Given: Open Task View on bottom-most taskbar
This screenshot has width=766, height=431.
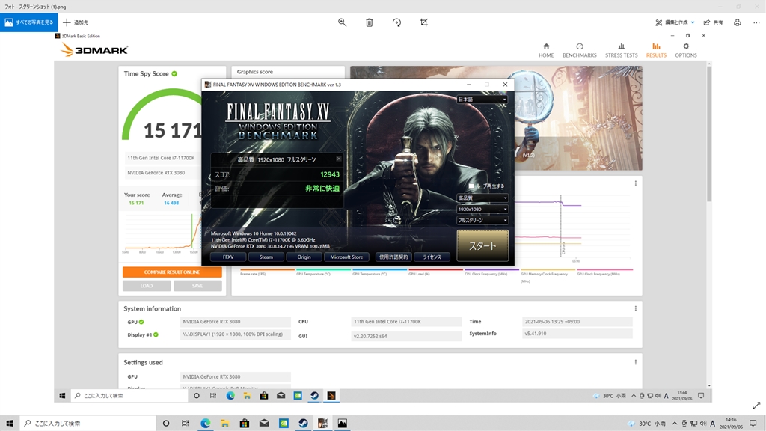Looking at the screenshot, I should pos(186,424).
